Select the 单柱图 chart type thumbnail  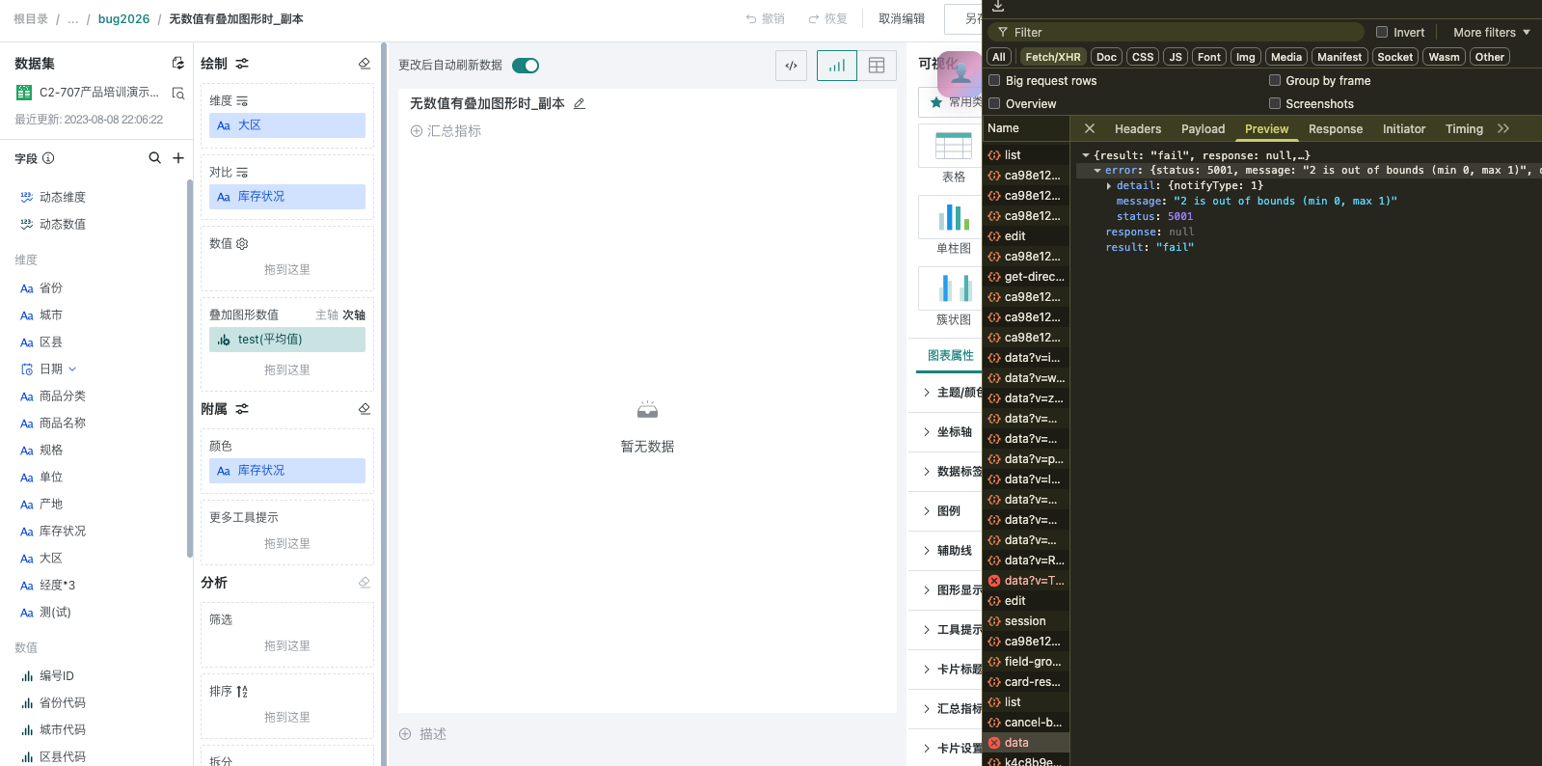953,217
